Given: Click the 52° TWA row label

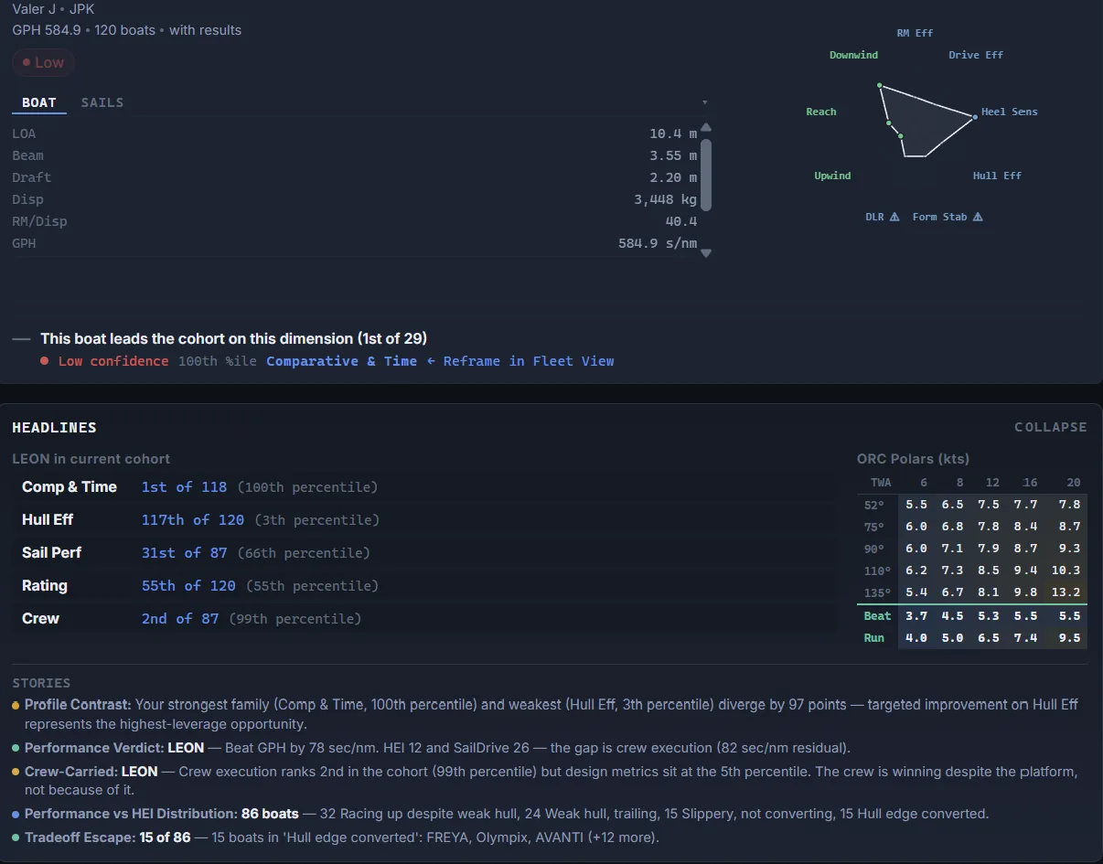Looking at the screenshot, I should coord(873,504).
